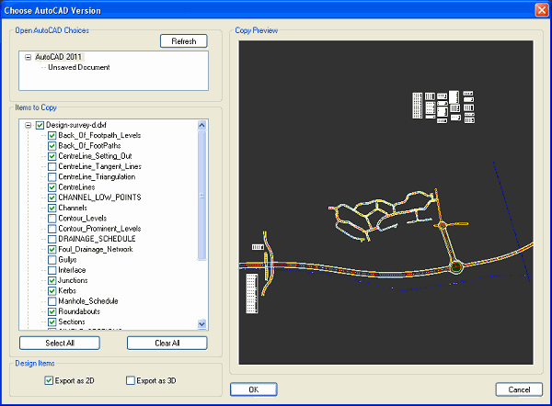552x406 pixels.
Task: Close the Choose AutoCAD Version dialog
Action: [x=542, y=10]
